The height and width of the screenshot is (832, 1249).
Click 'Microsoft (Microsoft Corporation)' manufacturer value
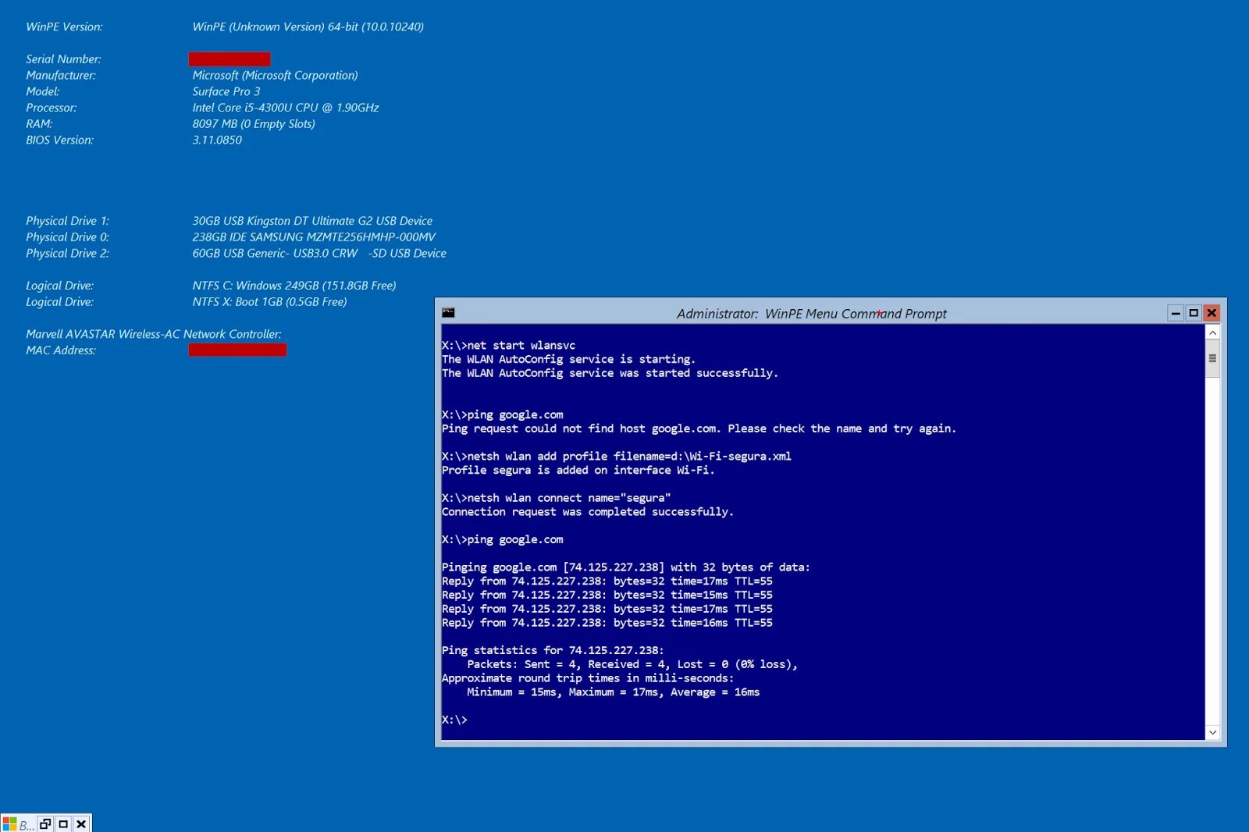point(275,76)
